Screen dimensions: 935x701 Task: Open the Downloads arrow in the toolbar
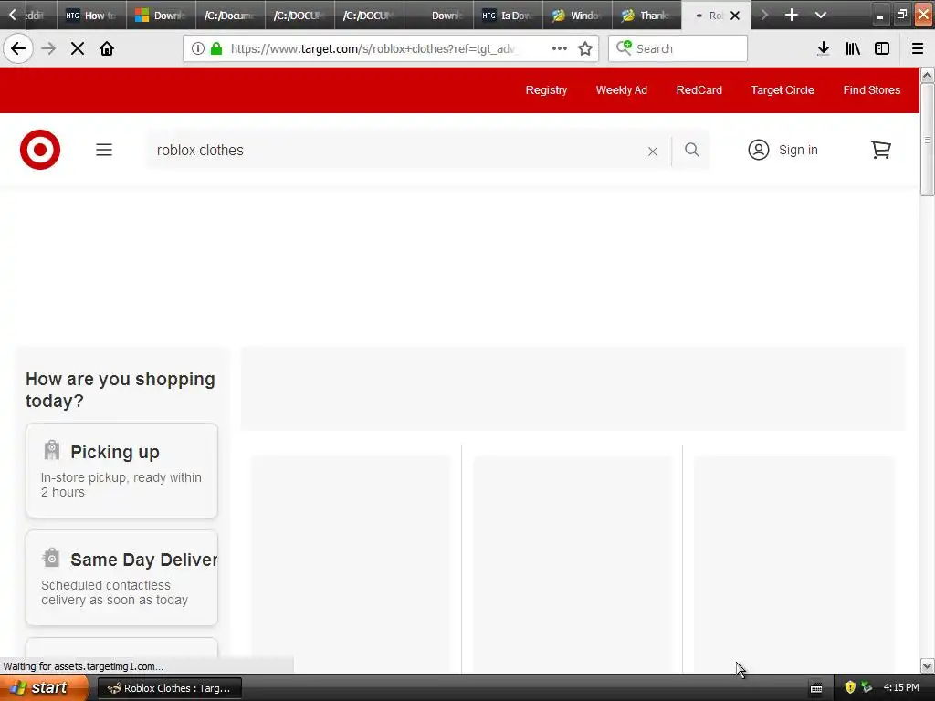[x=824, y=48]
